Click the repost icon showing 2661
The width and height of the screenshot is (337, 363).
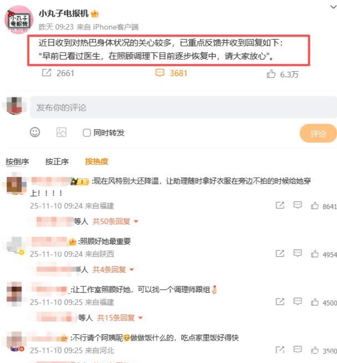point(47,73)
